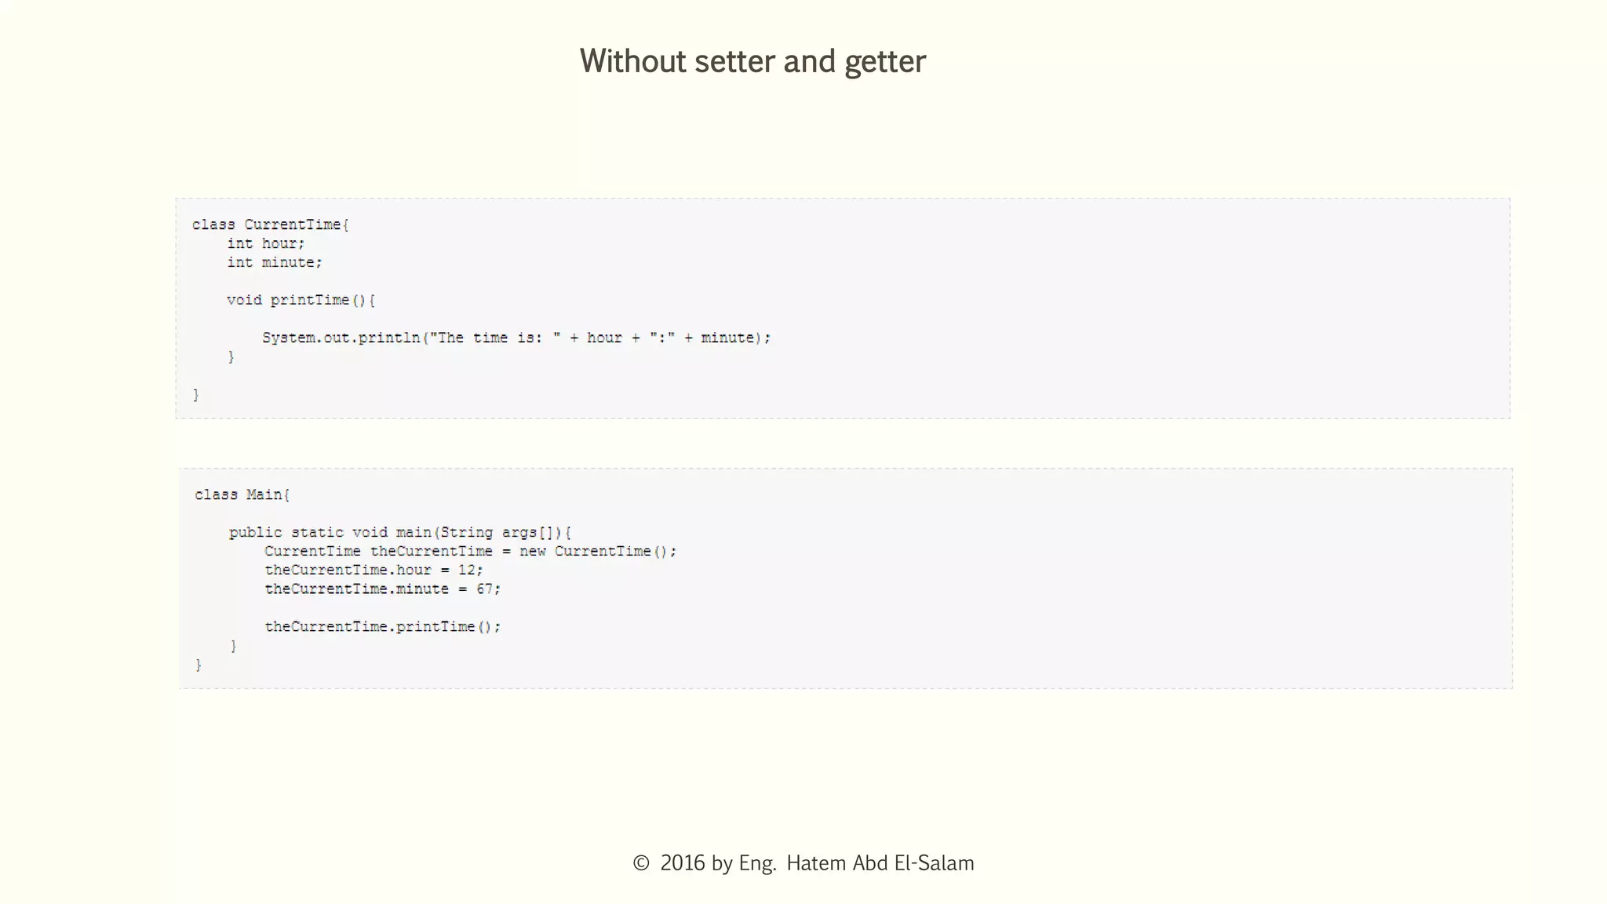1607x904 pixels.
Task: Click the 'class CurrentTime{' declaration line
Action: [x=271, y=224]
